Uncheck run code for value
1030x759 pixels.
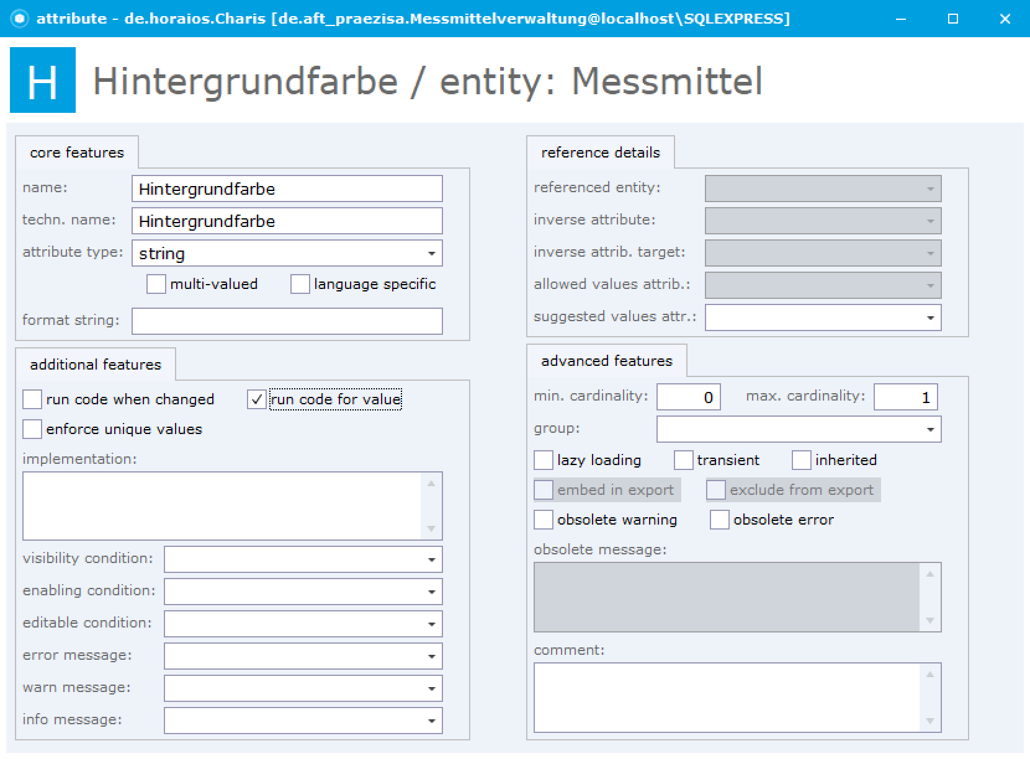click(x=257, y=399)
